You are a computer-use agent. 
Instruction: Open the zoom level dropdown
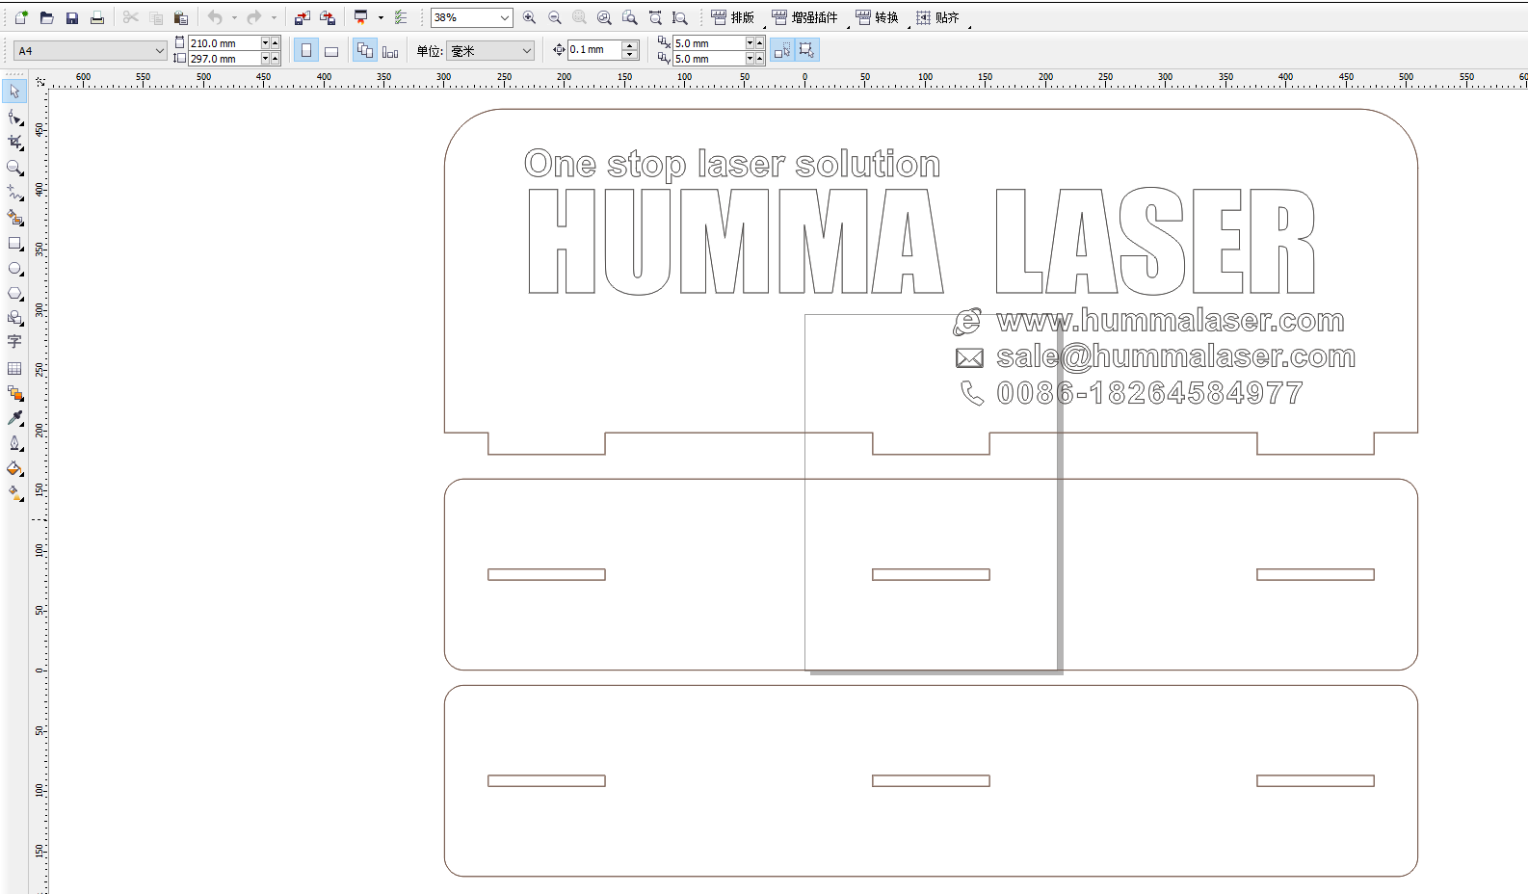[x=505, y=17]
